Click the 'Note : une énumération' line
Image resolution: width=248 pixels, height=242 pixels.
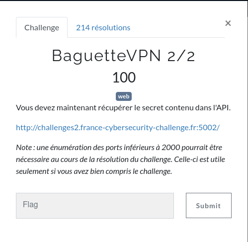tap(119, 148)
